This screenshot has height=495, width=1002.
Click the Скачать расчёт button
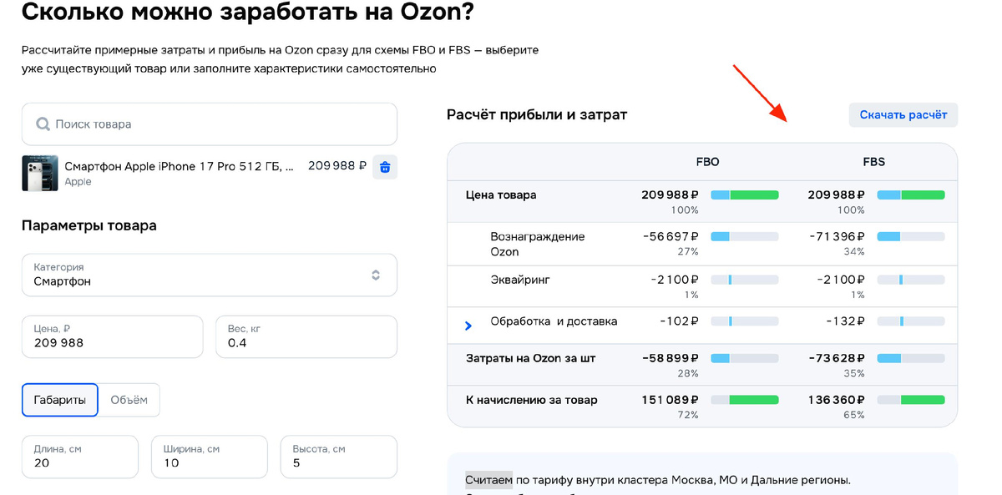[903, 115]
